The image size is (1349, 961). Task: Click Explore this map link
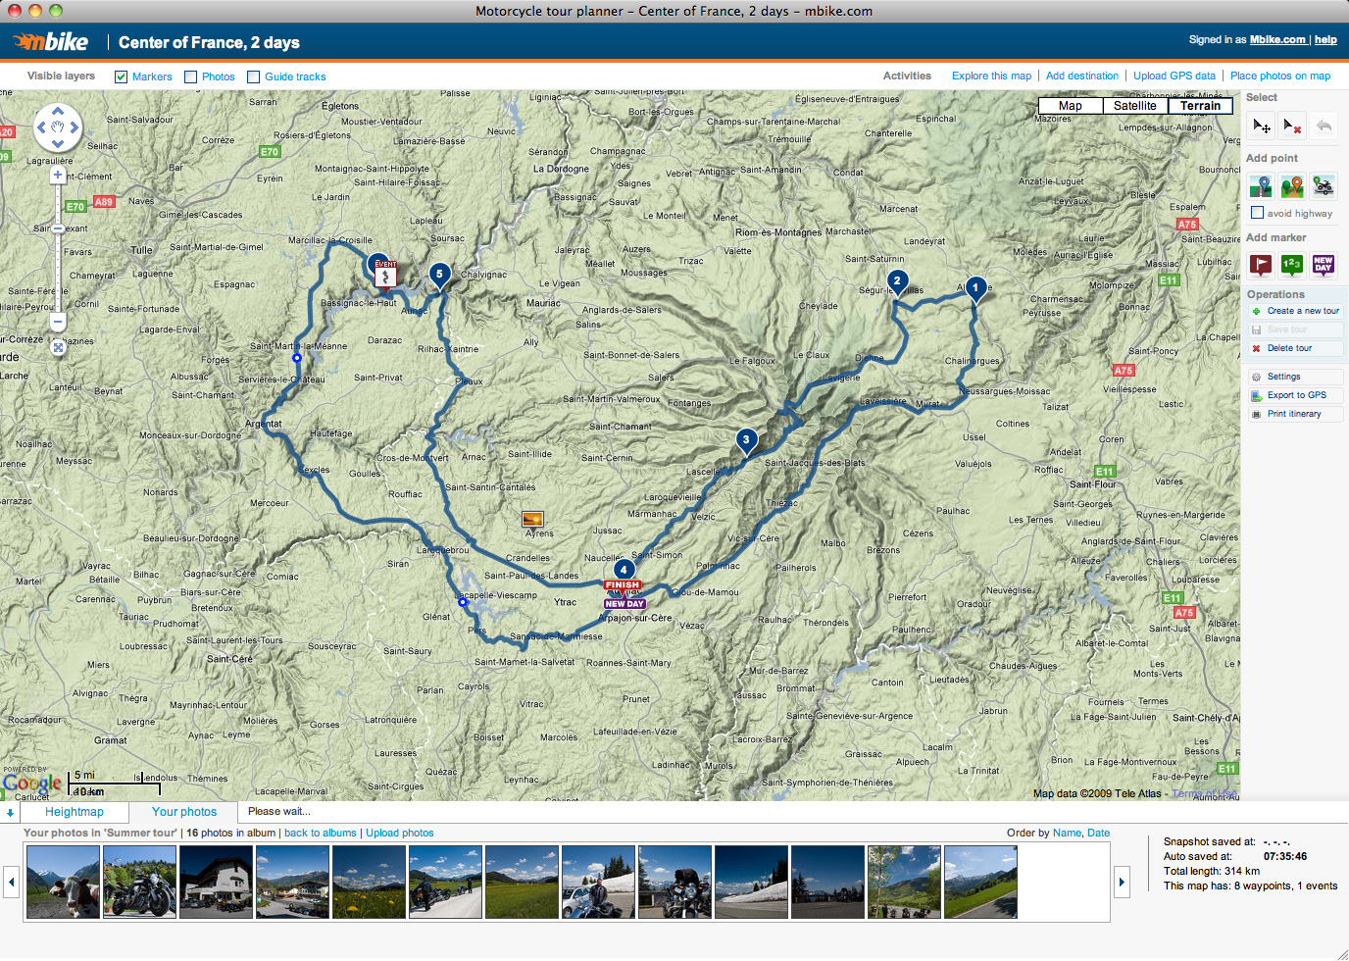click(991, 76)
